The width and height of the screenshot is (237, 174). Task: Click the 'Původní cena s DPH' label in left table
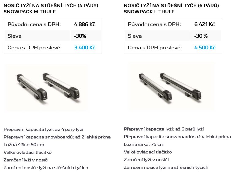[x=34, y=24]
